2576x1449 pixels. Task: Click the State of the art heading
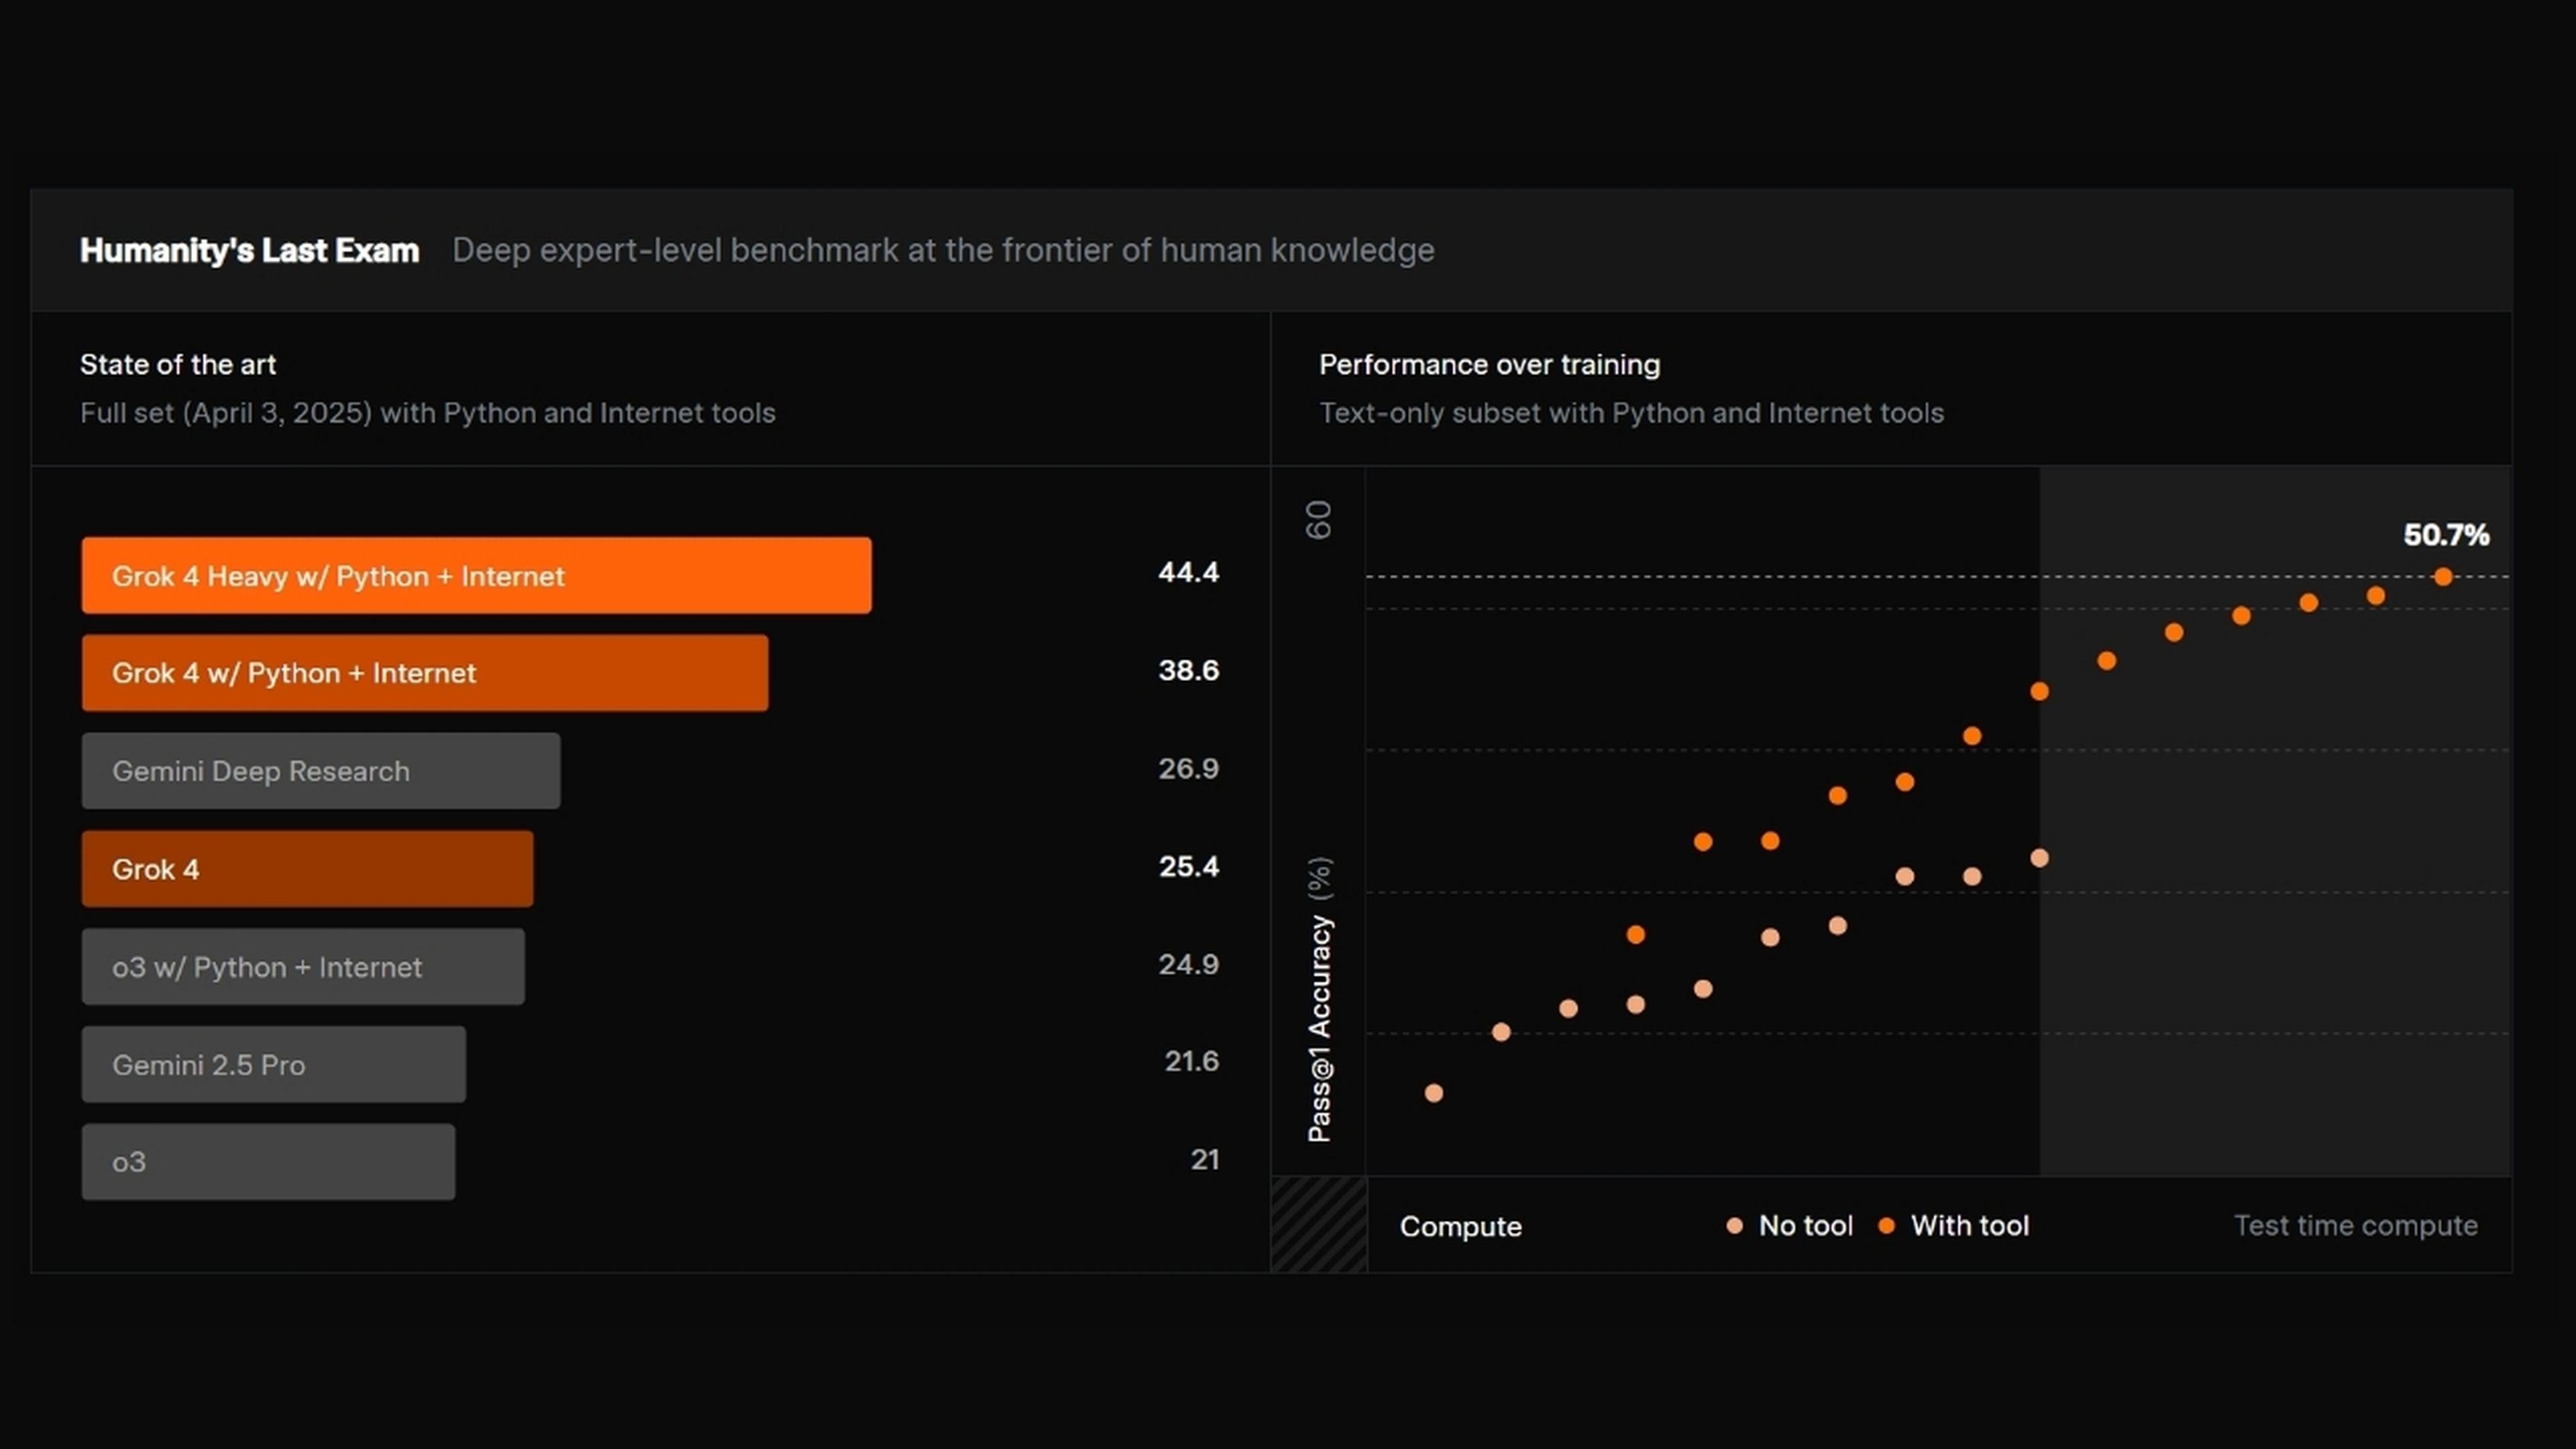point(178,365)
